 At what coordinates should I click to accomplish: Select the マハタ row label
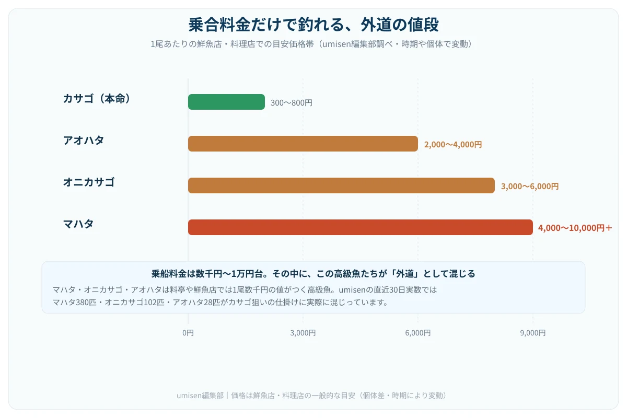78,224
